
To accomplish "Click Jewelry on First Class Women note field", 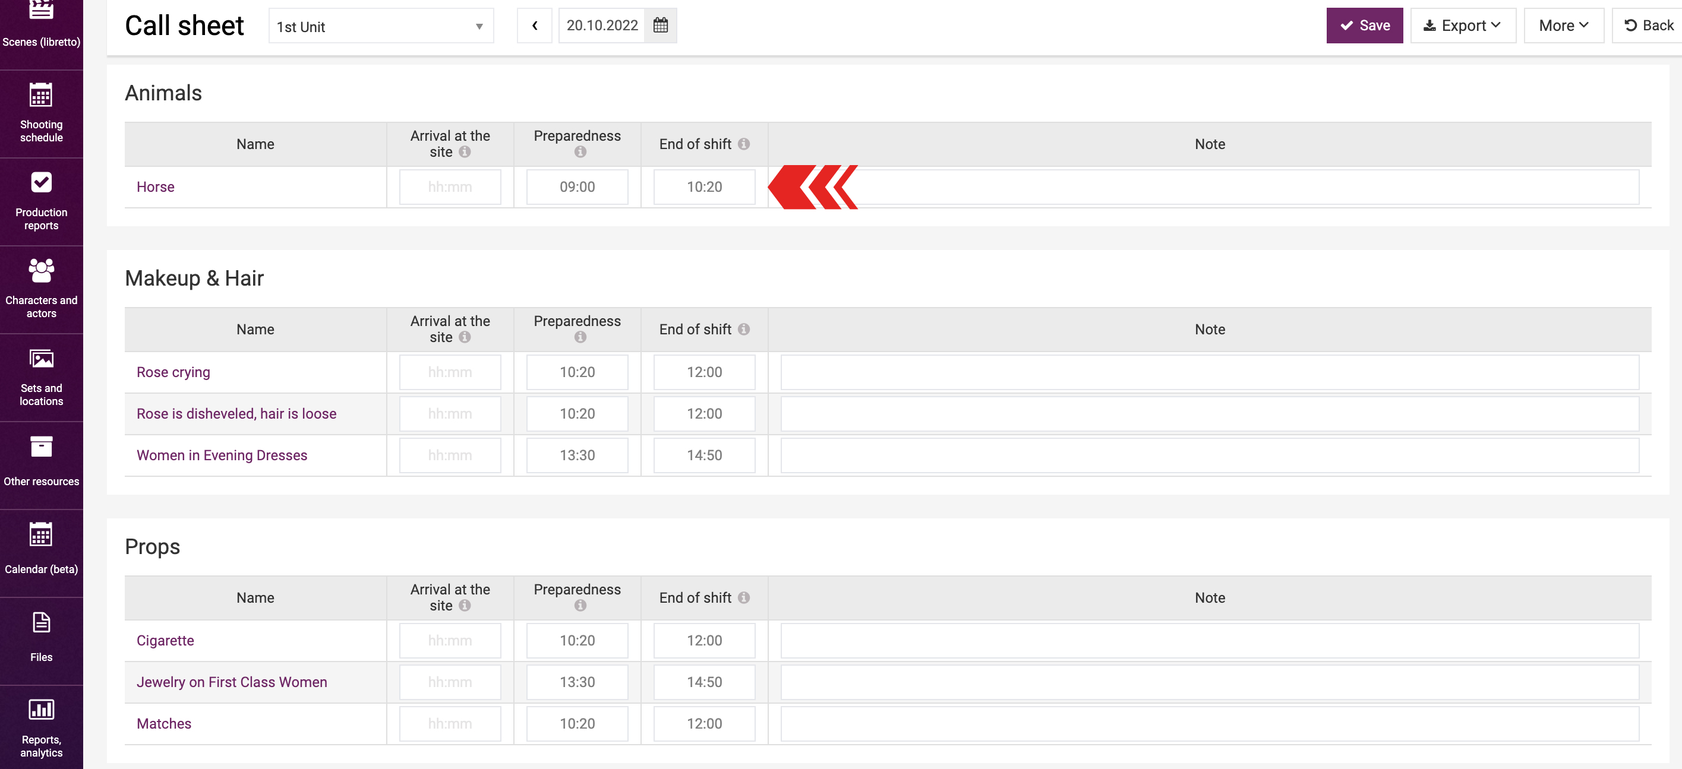I will 1209,682.
